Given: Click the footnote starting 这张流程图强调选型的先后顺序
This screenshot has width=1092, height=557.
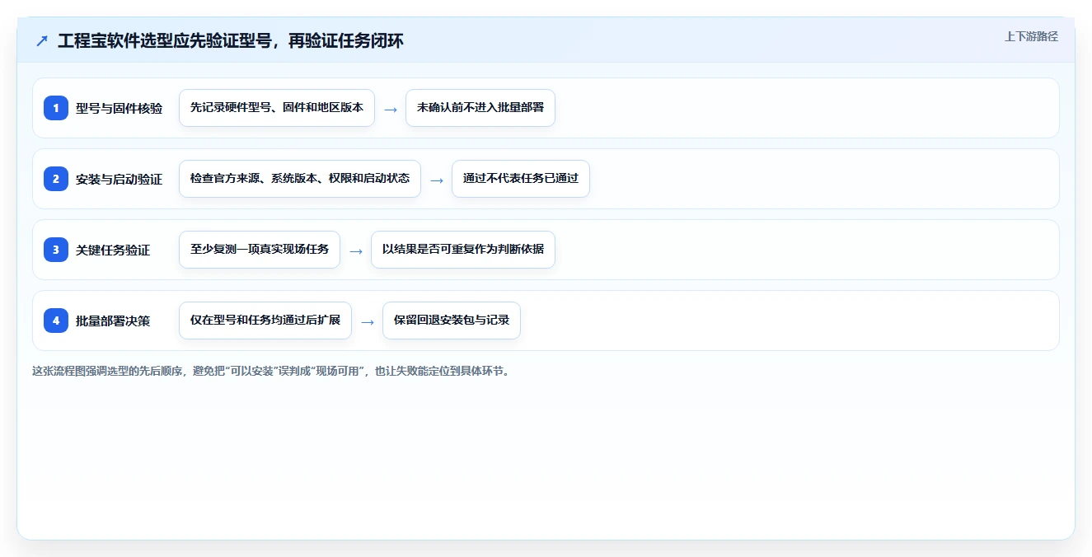Looking at the screenshot, I should coord(271,371).
